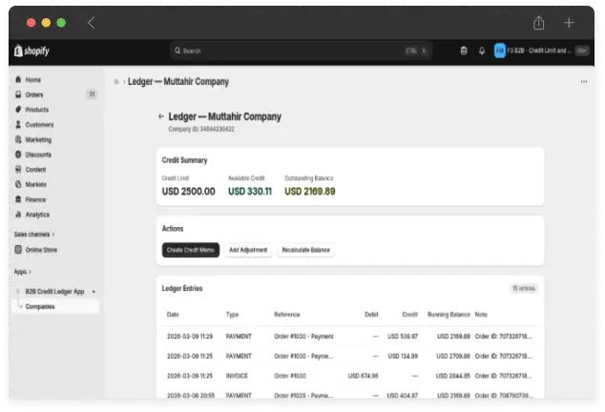Viewport: 605px width, 412px height.
Task: Click the Online Store icon
Action: [x=18, y=250]
